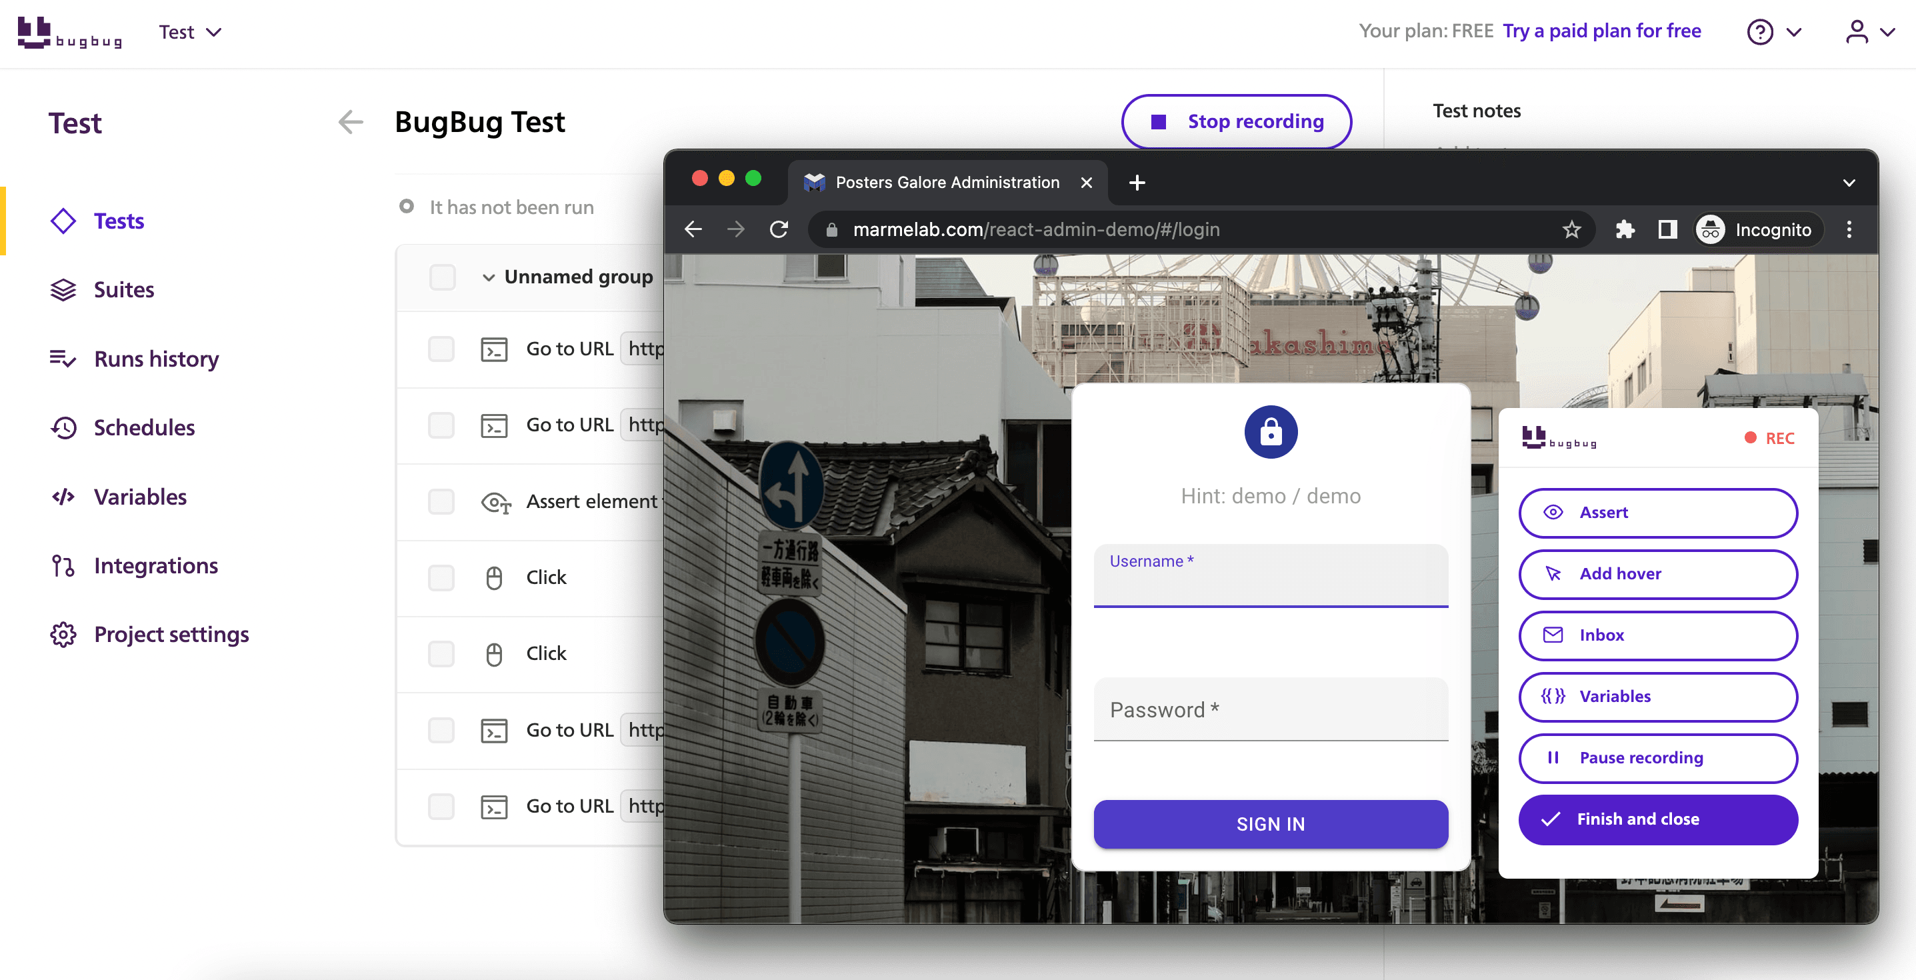1916x980 pixels.
Task: Click the Suites layers icon
Action: tap(63, 289)
